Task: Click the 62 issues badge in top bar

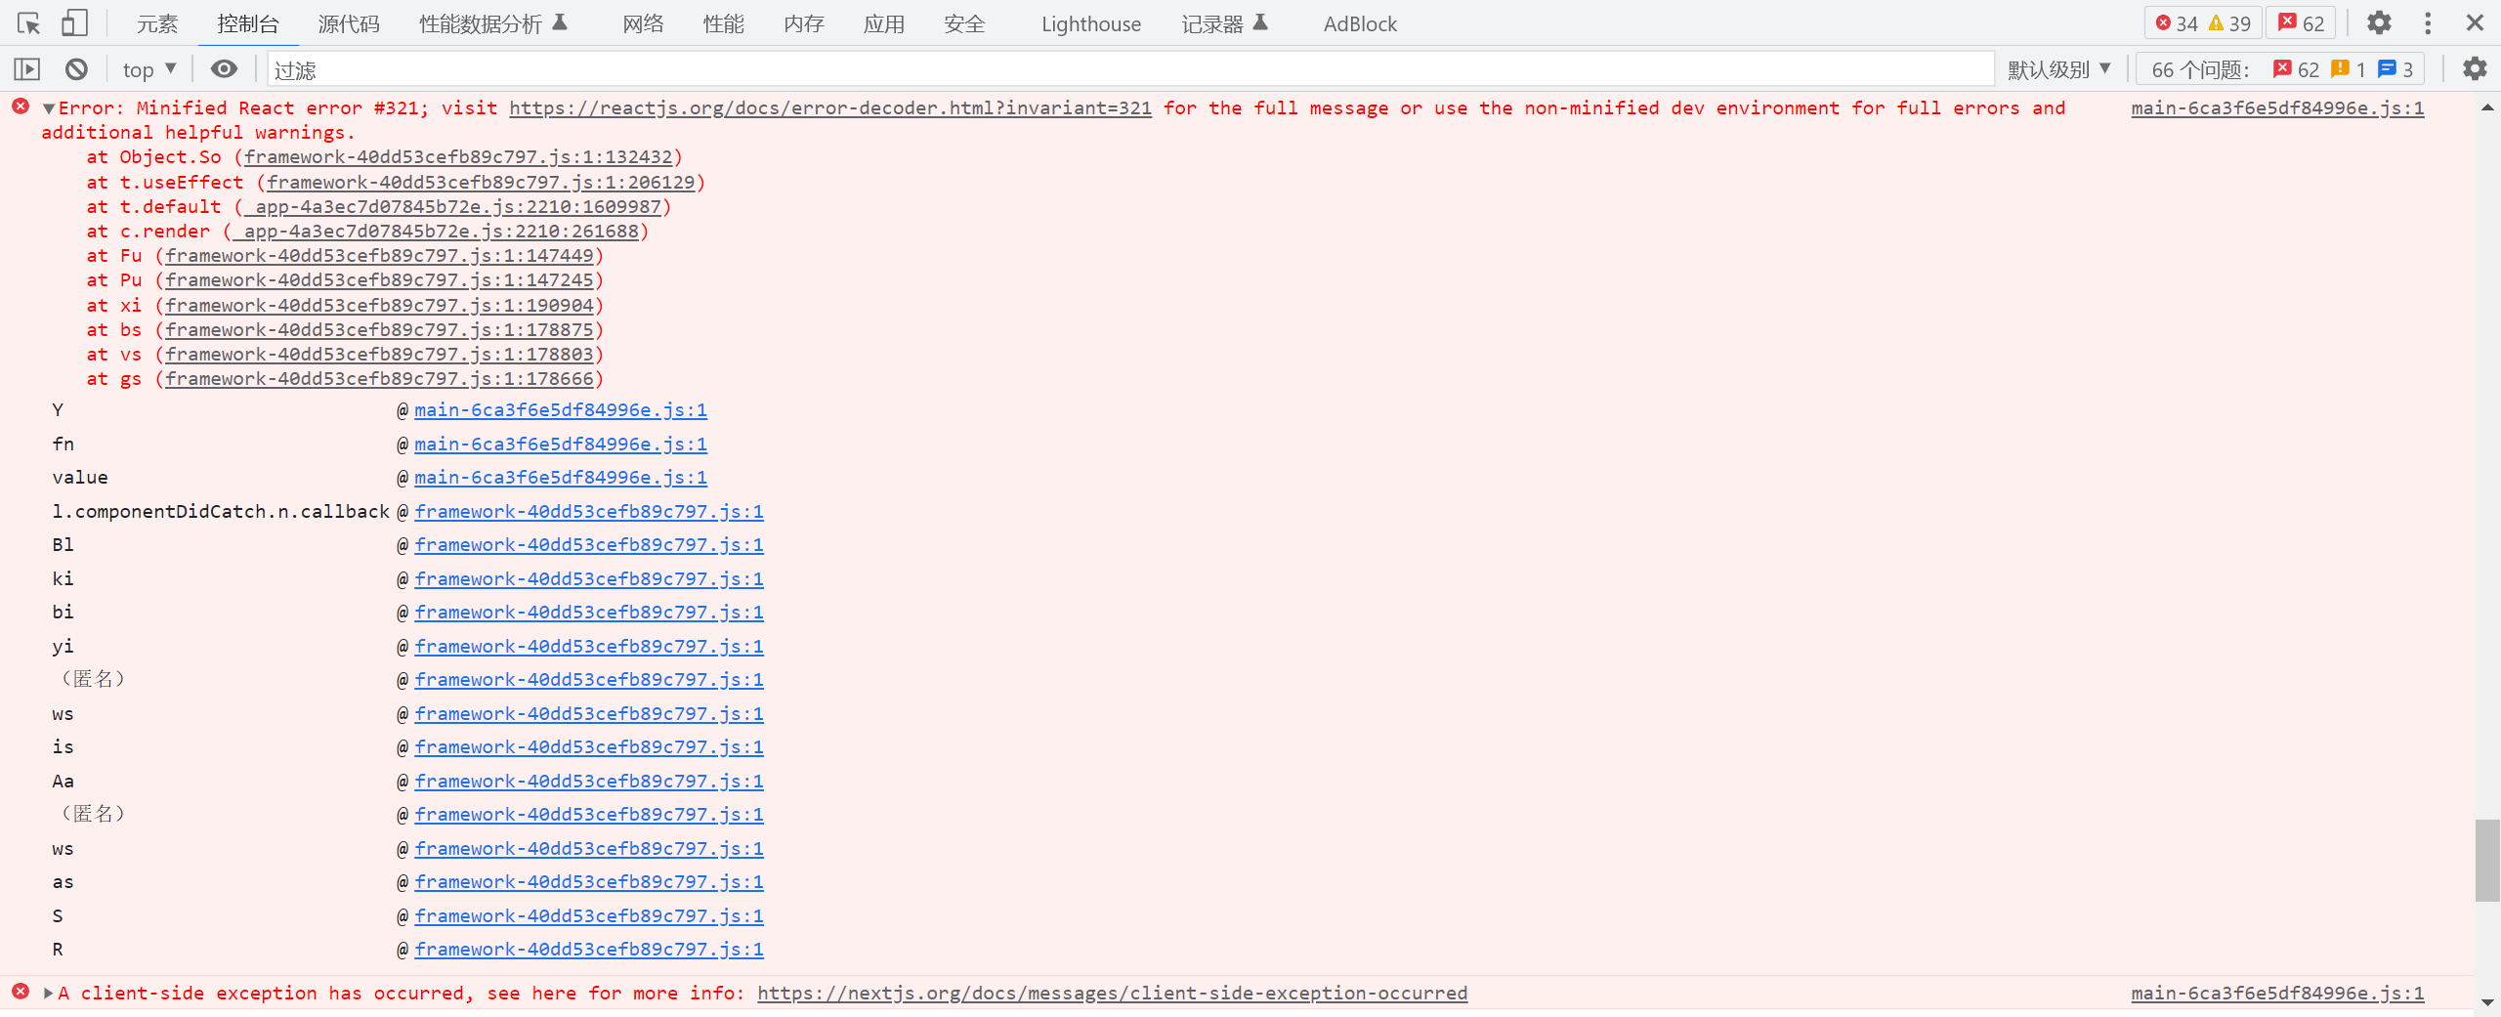Action: point(2301,23)
